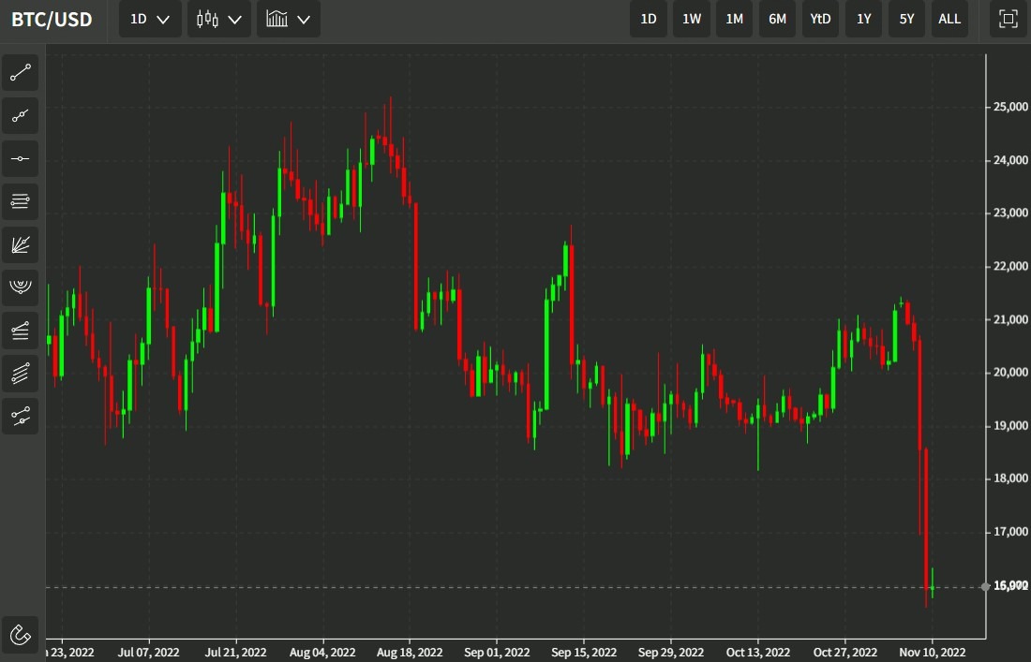Screen dimensions: 1031x662
Task: Click the Oct 13, 2022 date label
Action: (758, 652)
